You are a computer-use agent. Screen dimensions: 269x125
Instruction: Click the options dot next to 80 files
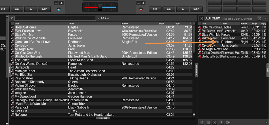99,18
